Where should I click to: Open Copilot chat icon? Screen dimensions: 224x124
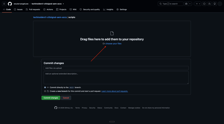tap(186, 4)
